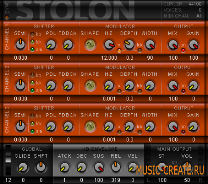
Task: Toggle Channel 1 depth-width lck LED
Action: tap(140, 50)
